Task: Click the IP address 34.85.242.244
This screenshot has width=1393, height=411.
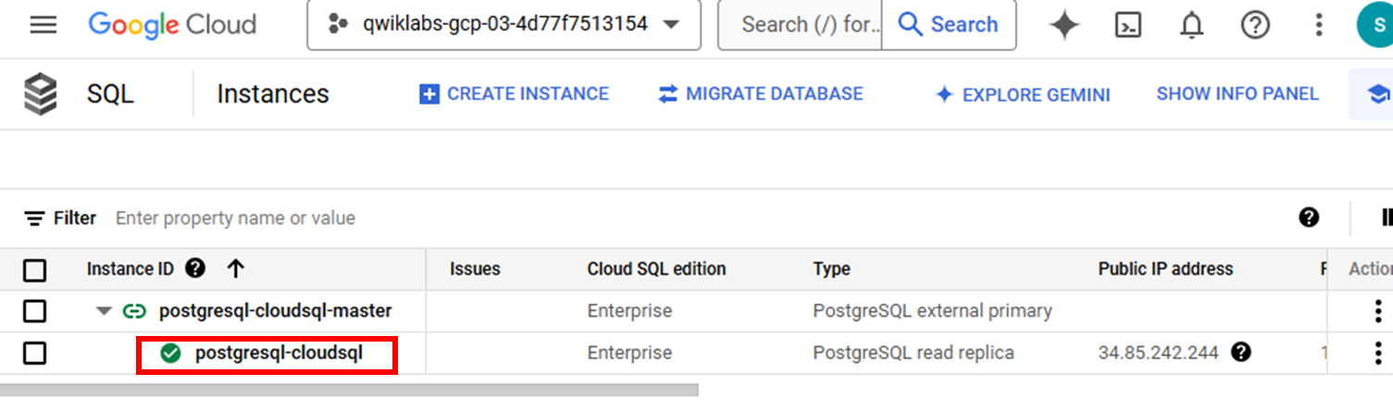Action: point(1159,353)
